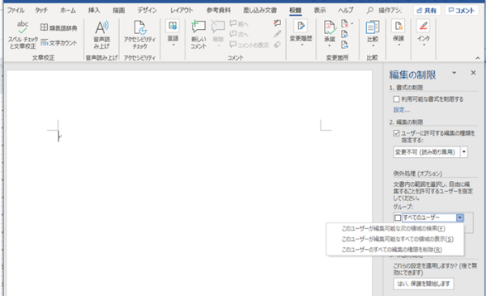Screen dimensions: 486x296
Task: Toggle コメントの表示
Action: [x=249, y=45]
